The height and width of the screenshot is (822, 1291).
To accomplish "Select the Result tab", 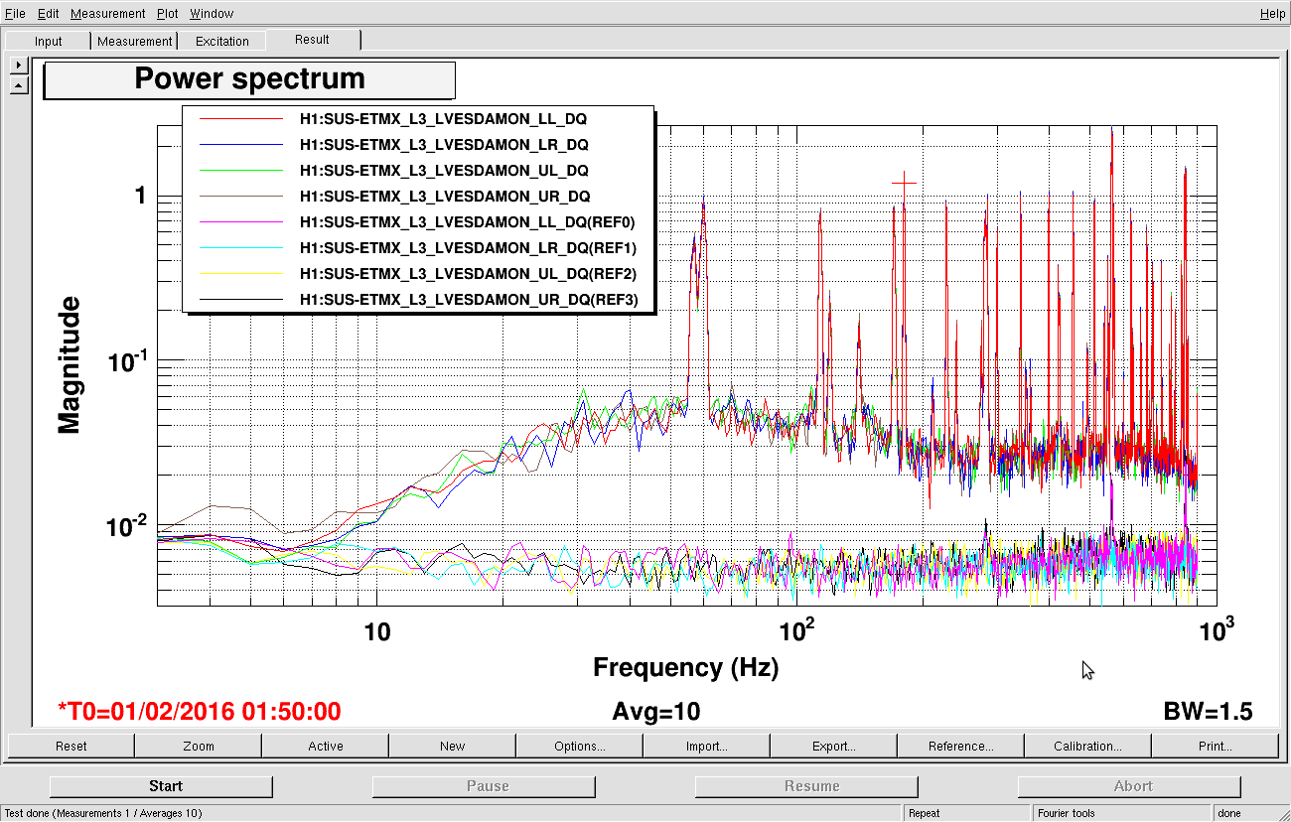I will [x=312, y=40].
